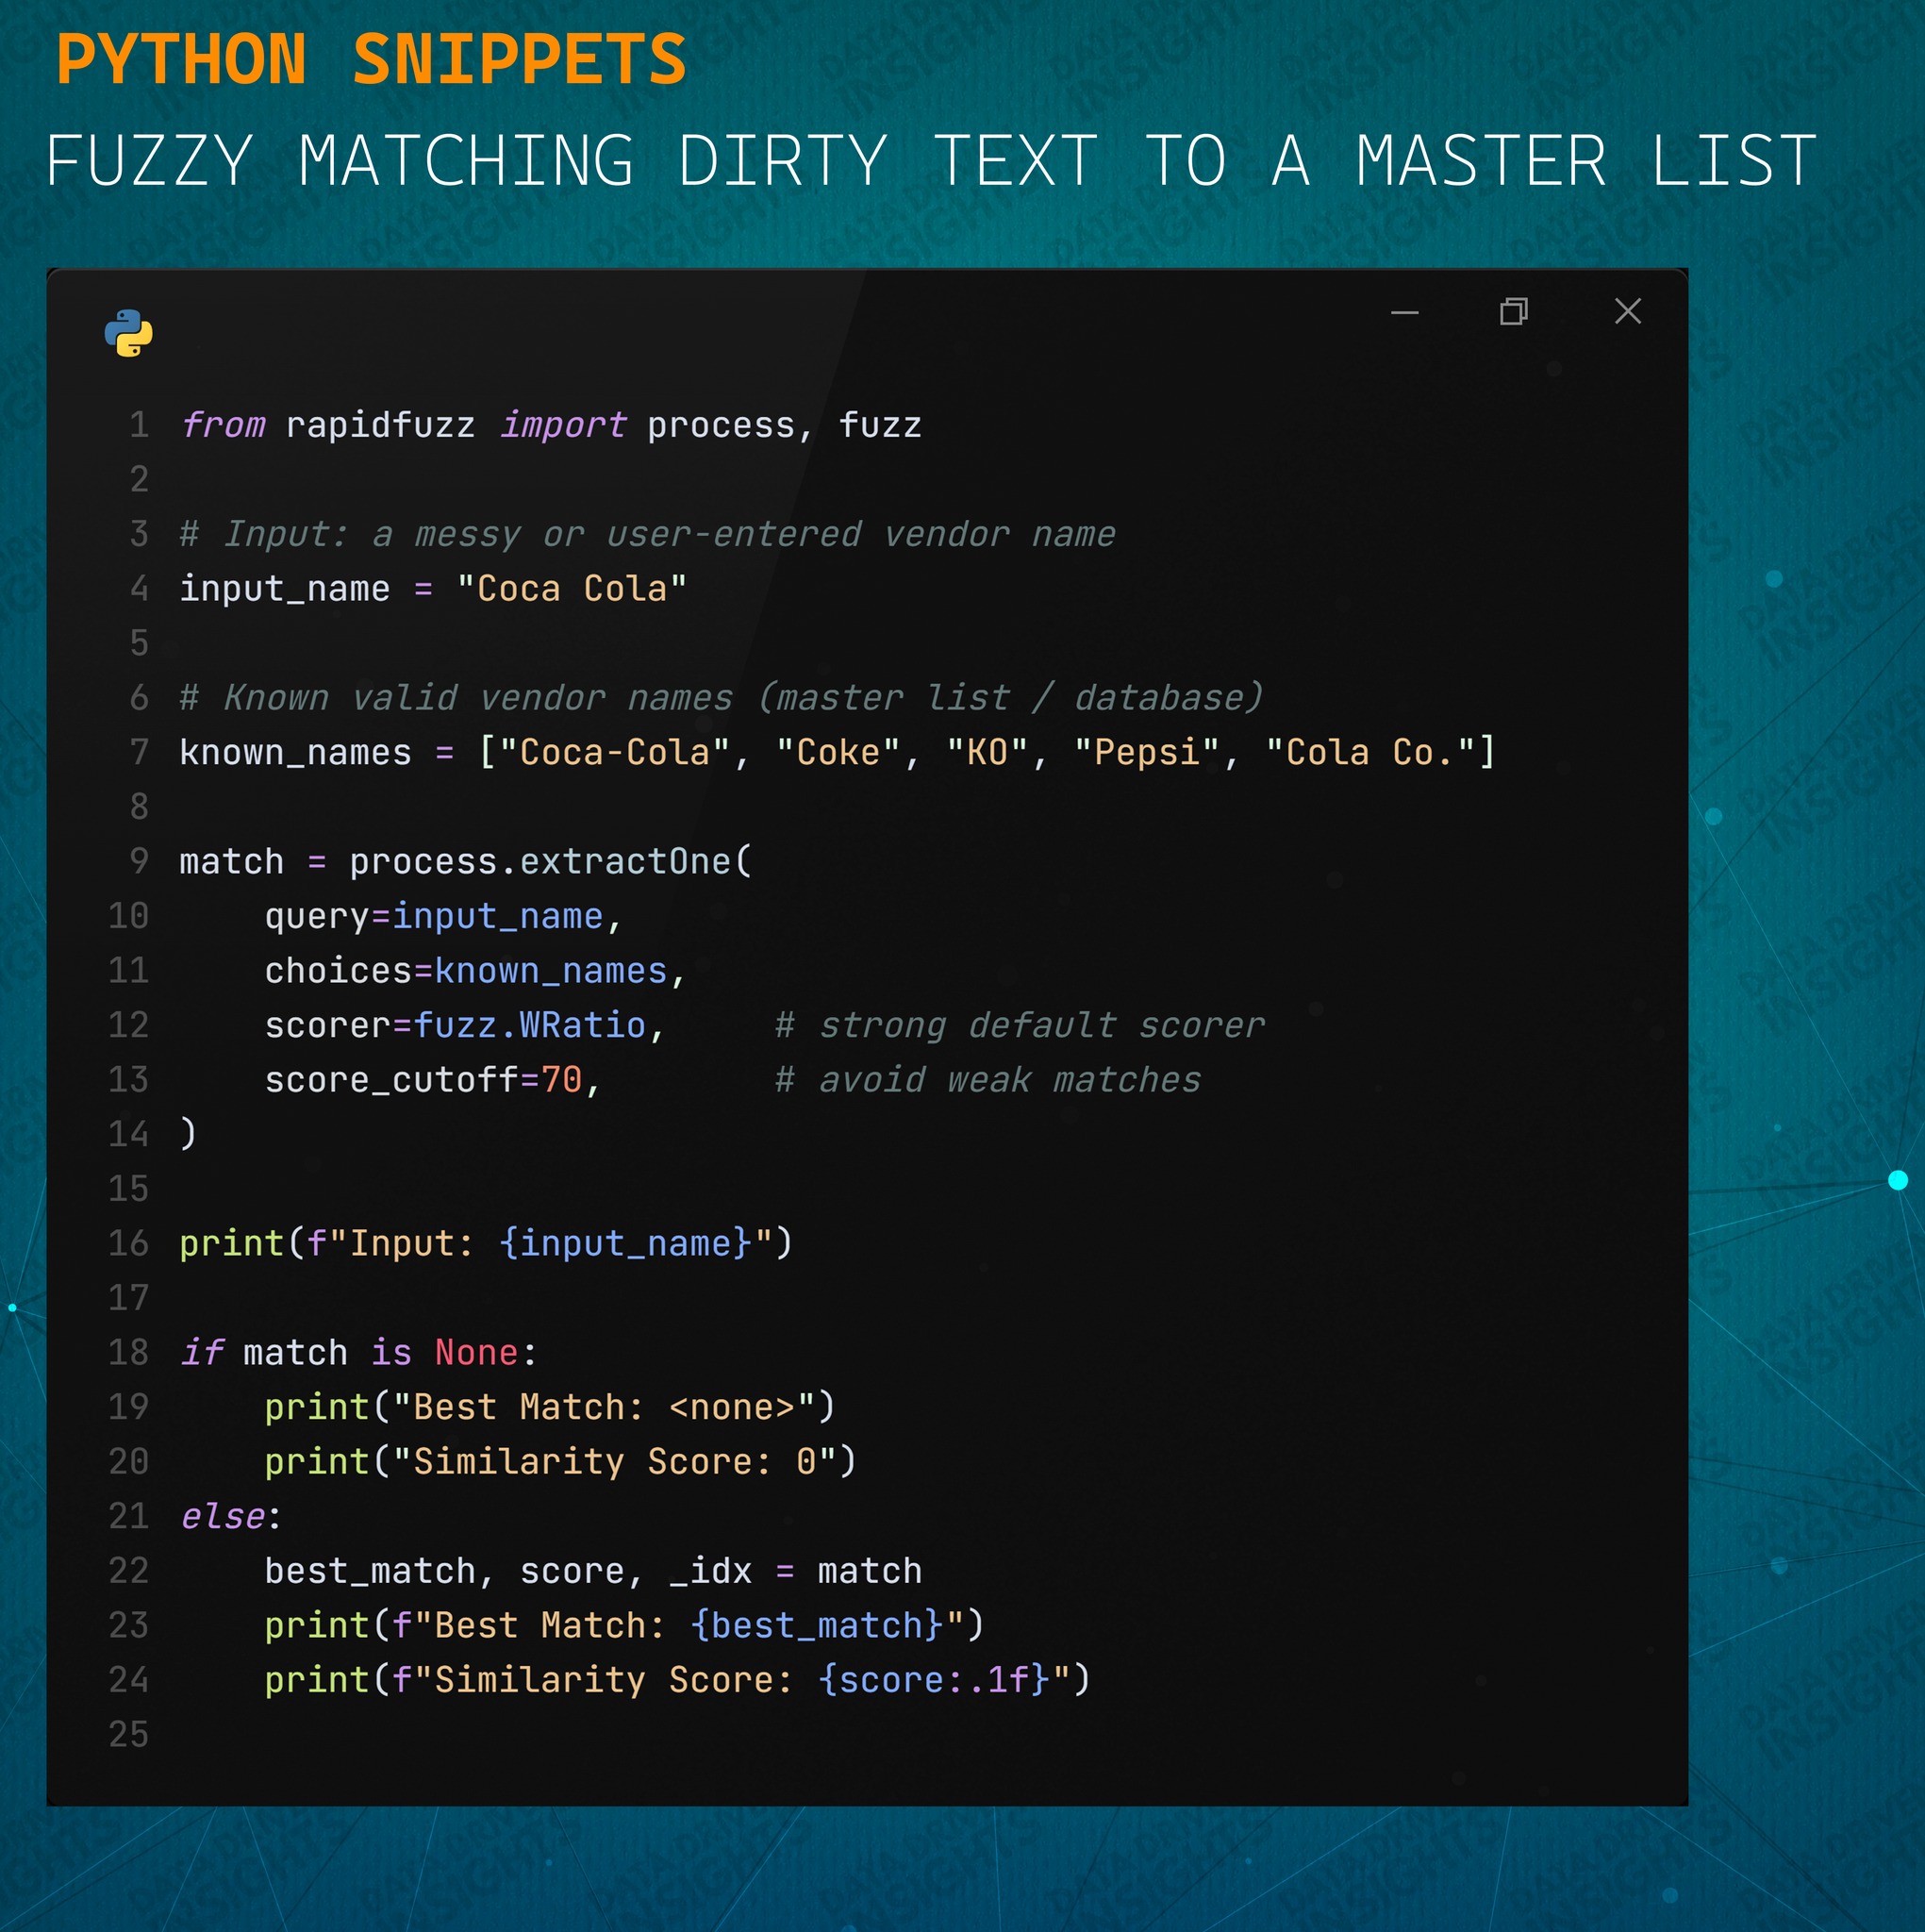Click the 'None' keyword on line 18
The width and height of the screenshot is (1925, 1932).
coord(476,1353)
